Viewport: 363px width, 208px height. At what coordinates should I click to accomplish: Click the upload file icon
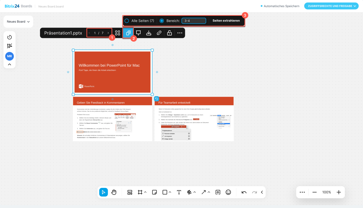218,192
